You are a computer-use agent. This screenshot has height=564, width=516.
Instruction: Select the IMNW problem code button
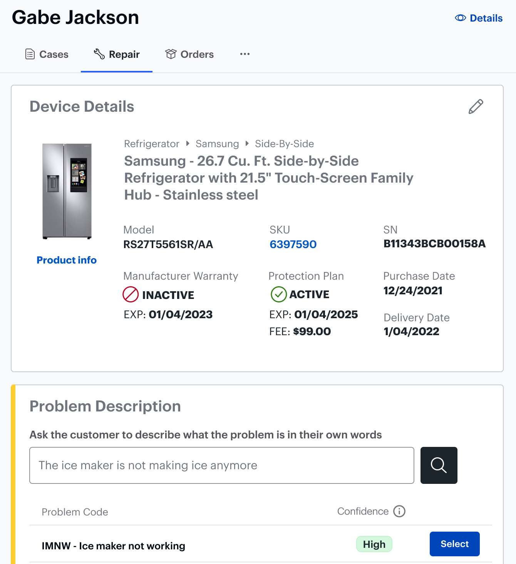point(455,544)
